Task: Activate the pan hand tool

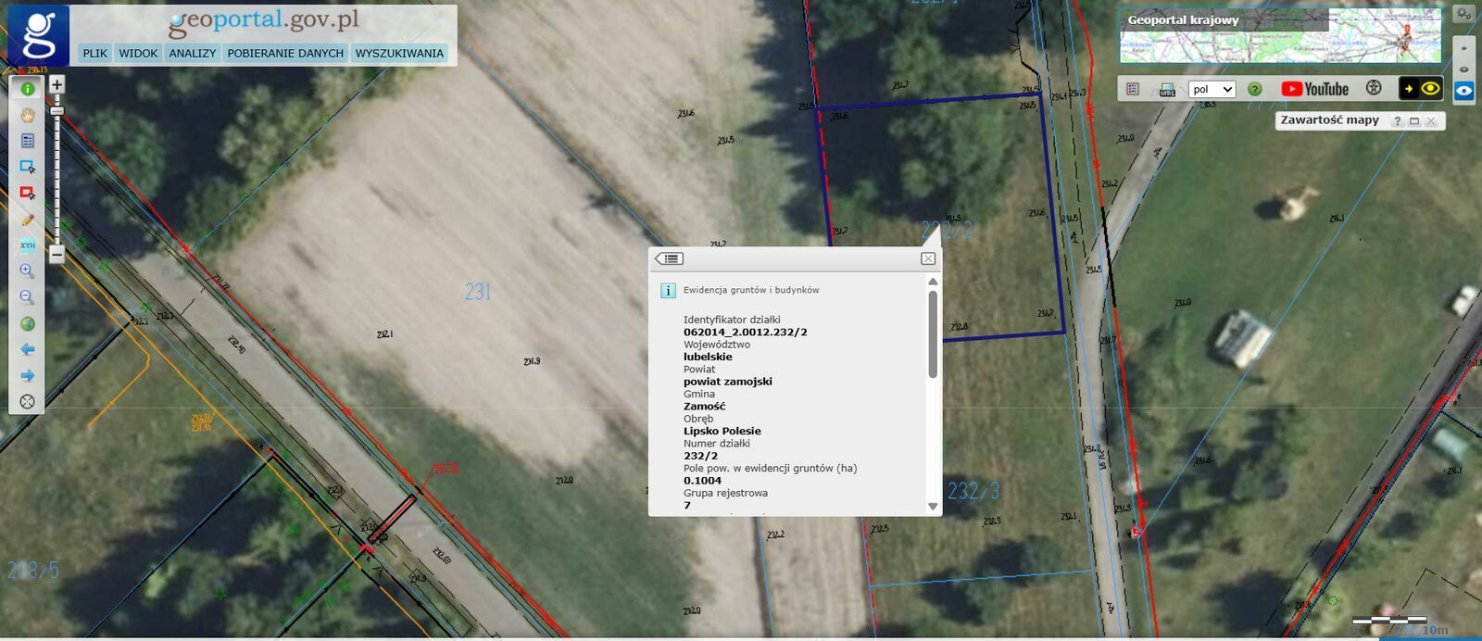Action: click(28, 115)
